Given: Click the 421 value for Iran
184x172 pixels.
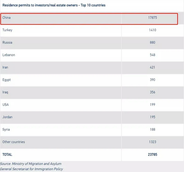Looking at the screenshot, I should (x=152, y=67).
